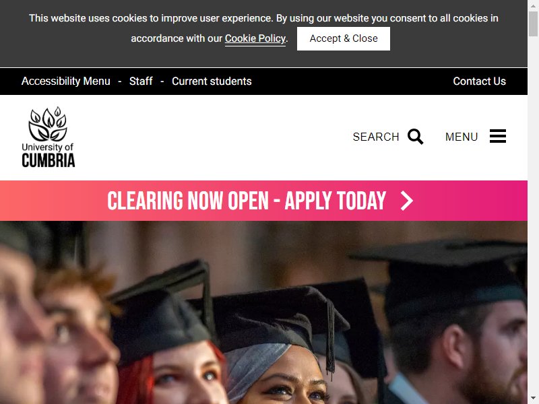
Task: Open the Accessibility Menu
Action: (65, 81)
